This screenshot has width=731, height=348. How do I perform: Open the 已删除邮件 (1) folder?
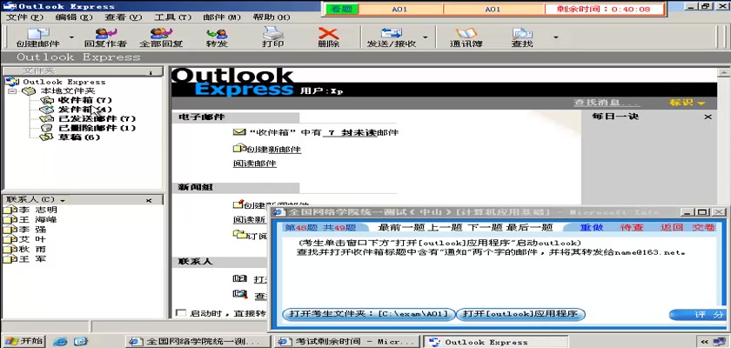[x=97, y=128]
